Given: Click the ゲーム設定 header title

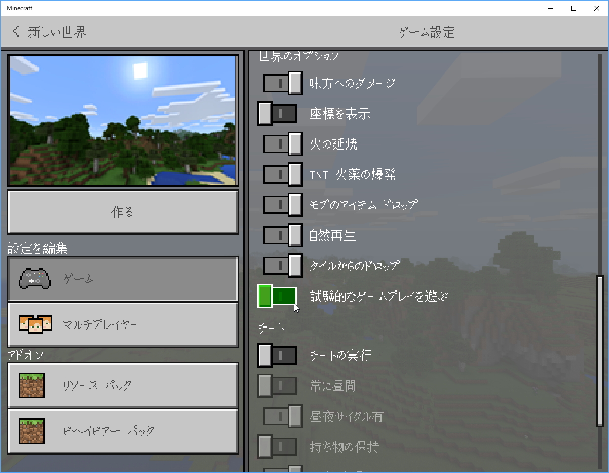Looking at the screenshot, I should pyautogui.click(x=427, y=32).
